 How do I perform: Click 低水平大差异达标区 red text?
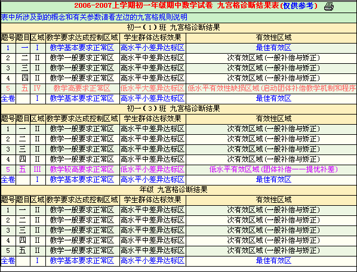[152, 88]
